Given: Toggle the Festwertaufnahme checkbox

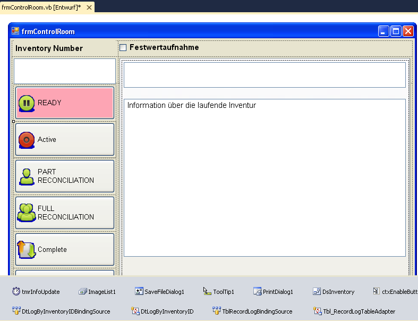Looking at the screenshot, I should (123, 47).
